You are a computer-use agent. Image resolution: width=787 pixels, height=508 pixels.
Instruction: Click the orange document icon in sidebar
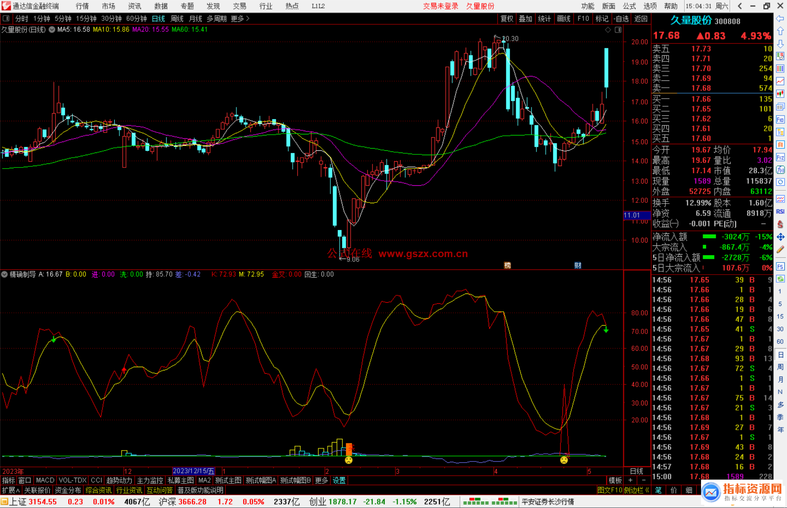click(780, 145)
